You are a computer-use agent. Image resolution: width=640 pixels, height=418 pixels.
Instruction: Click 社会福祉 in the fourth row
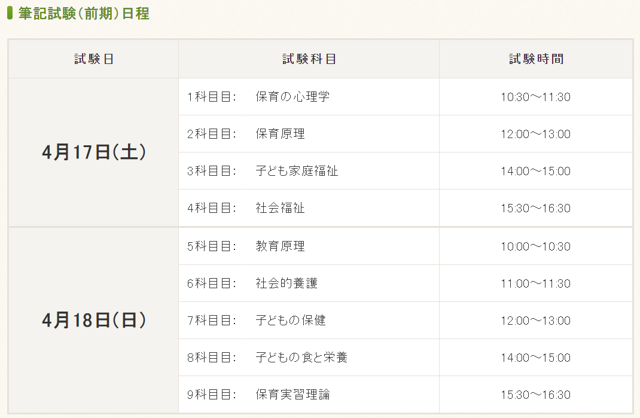(280, 208)
